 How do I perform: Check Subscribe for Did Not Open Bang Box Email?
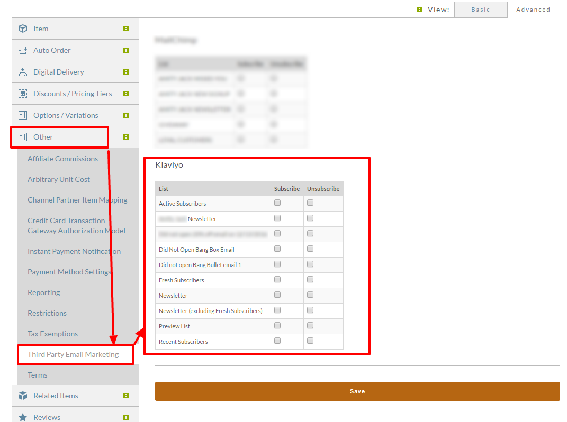(277, 249)
